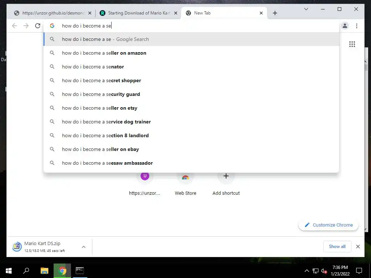Choose suggestion 'section 8 landlord'
Screen dimensions: 371x278
(191, 135)
